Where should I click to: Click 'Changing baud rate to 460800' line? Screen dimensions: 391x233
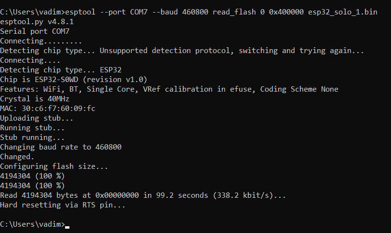point(61,147)
